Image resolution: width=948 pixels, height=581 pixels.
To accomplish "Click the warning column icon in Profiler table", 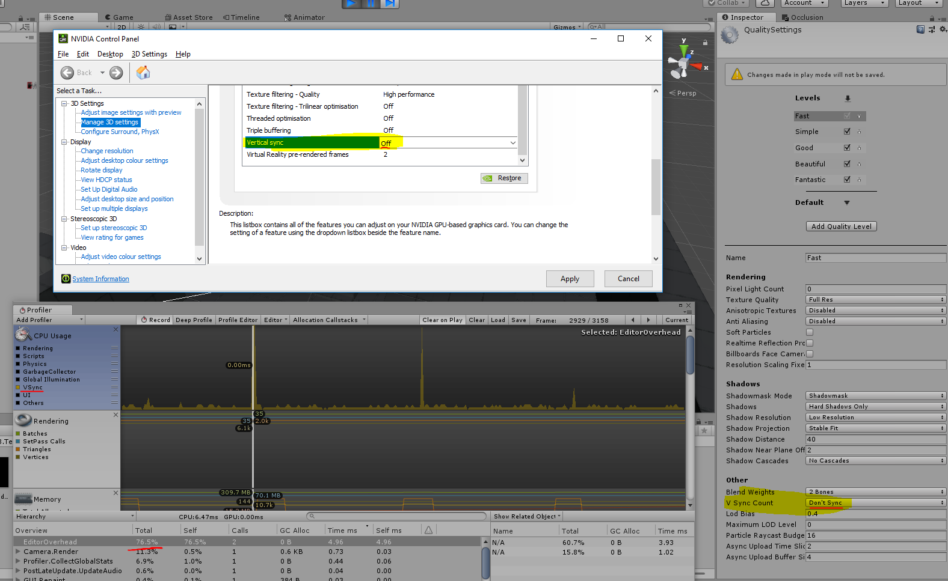I will click(428, 530).
